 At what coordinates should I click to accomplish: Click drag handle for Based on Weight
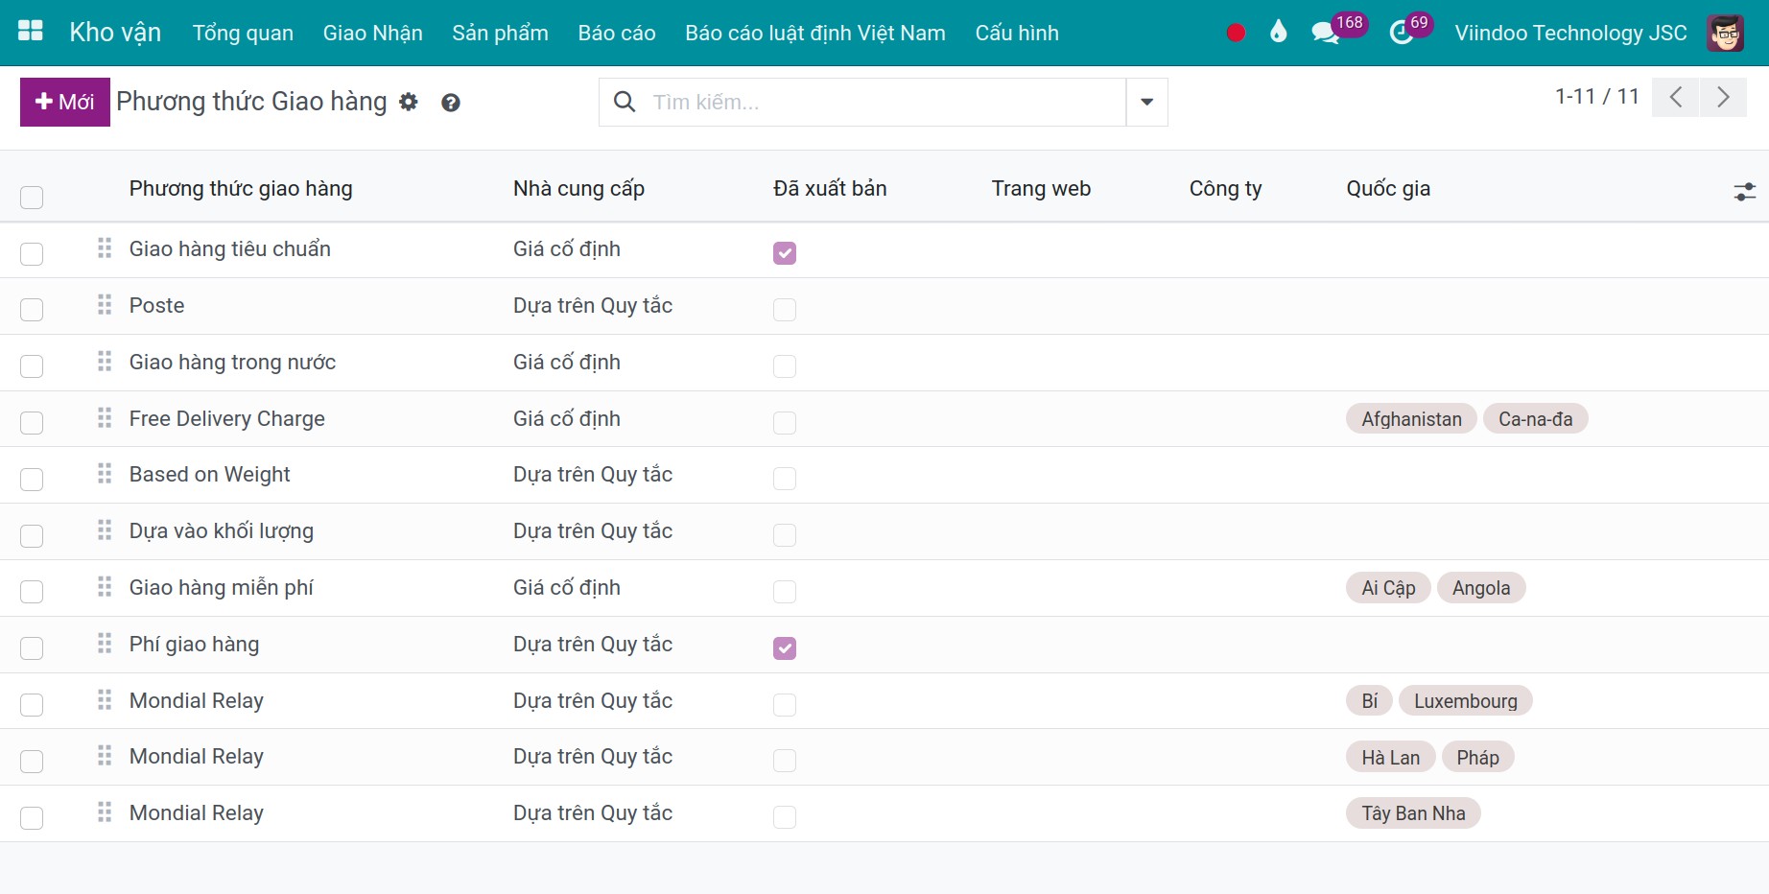[105, 474]
